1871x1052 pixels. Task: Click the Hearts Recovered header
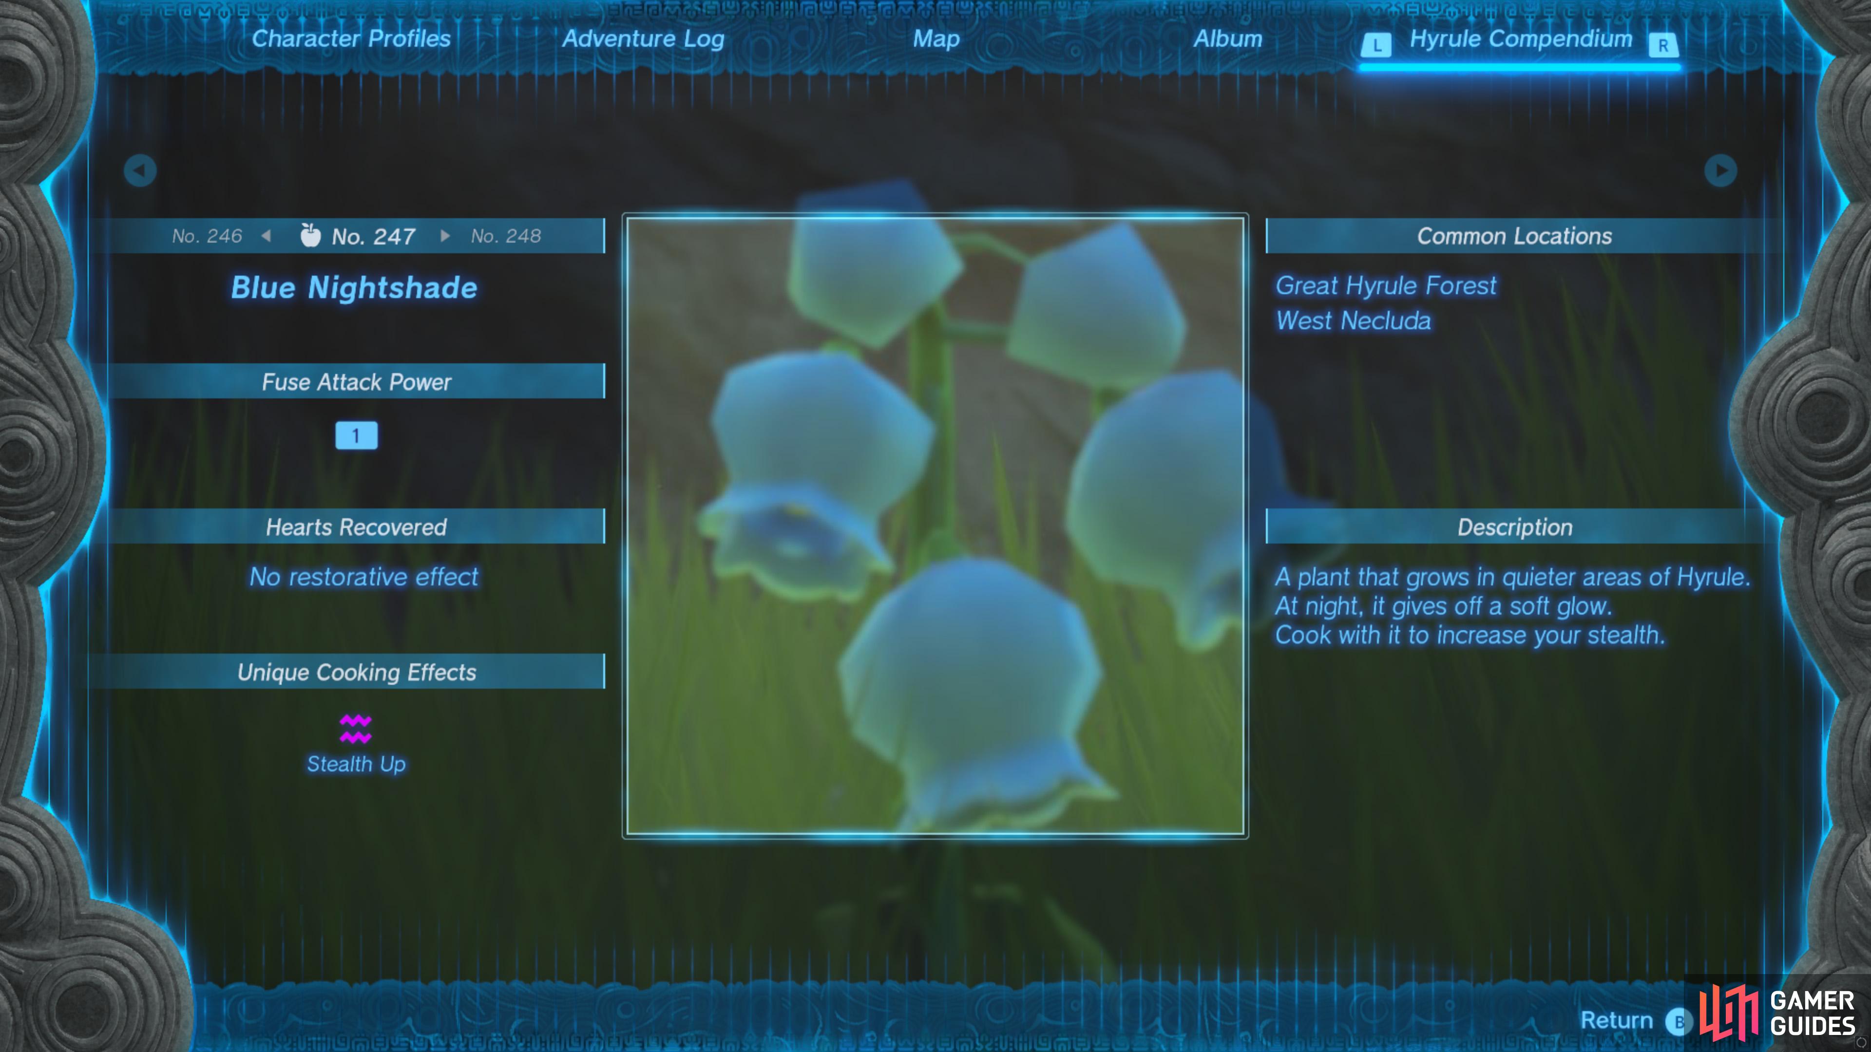[357, 527]
